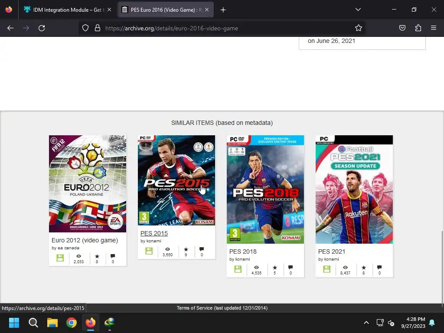The width and height of the screenshot is (444, 333).
Task: Click the Terms of Service footer link
Action: coord(222,308)
